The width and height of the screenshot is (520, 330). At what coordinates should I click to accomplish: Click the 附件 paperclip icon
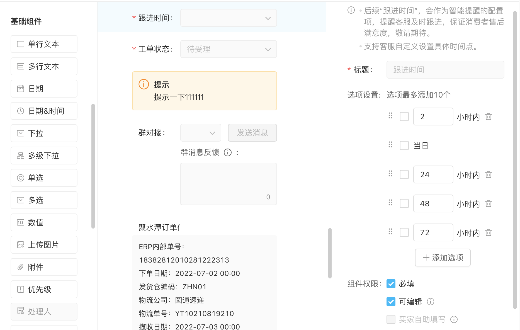point(21,267)
